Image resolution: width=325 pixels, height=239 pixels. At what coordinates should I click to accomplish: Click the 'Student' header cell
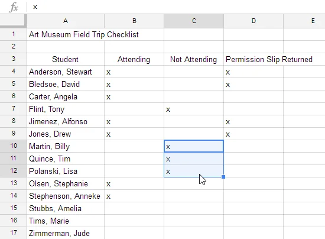pyautogui.click(x=66, y=59)
